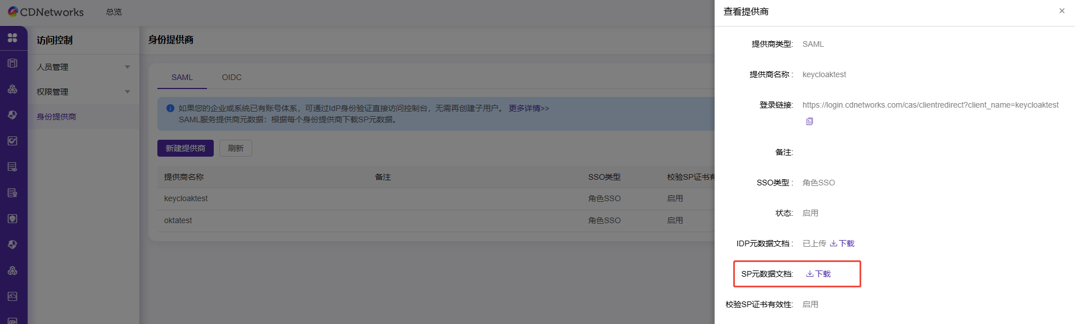Click 角色SSO in the oktatest row
The height and width of the screenshot is (324, 1075).
[604, 220]
